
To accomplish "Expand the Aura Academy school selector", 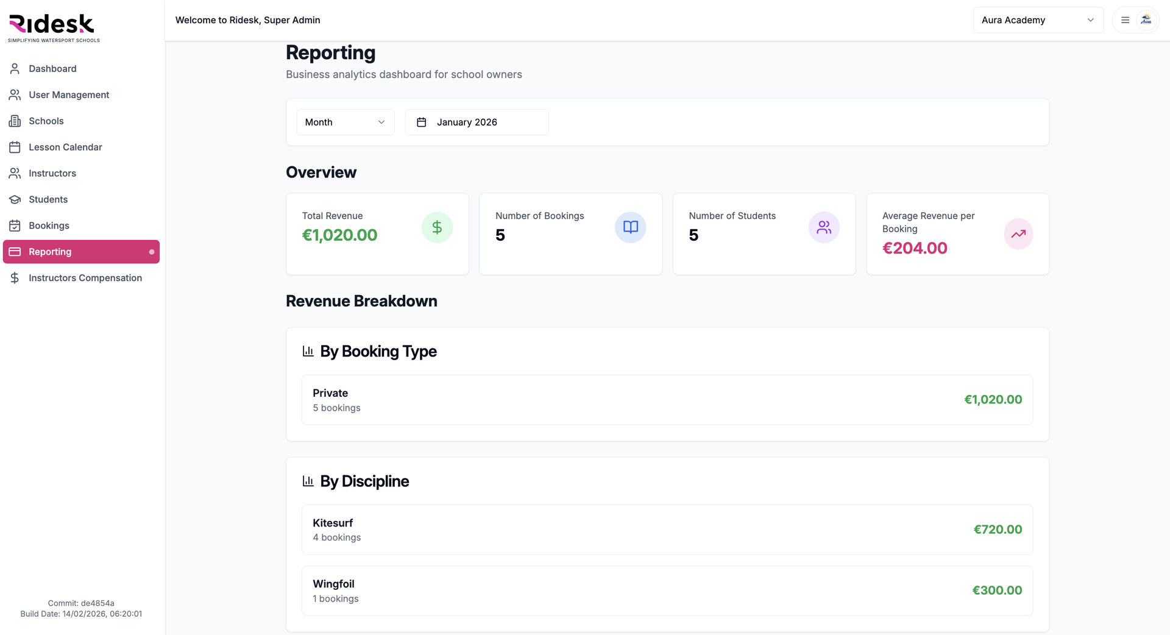I will click(1038, 20).
